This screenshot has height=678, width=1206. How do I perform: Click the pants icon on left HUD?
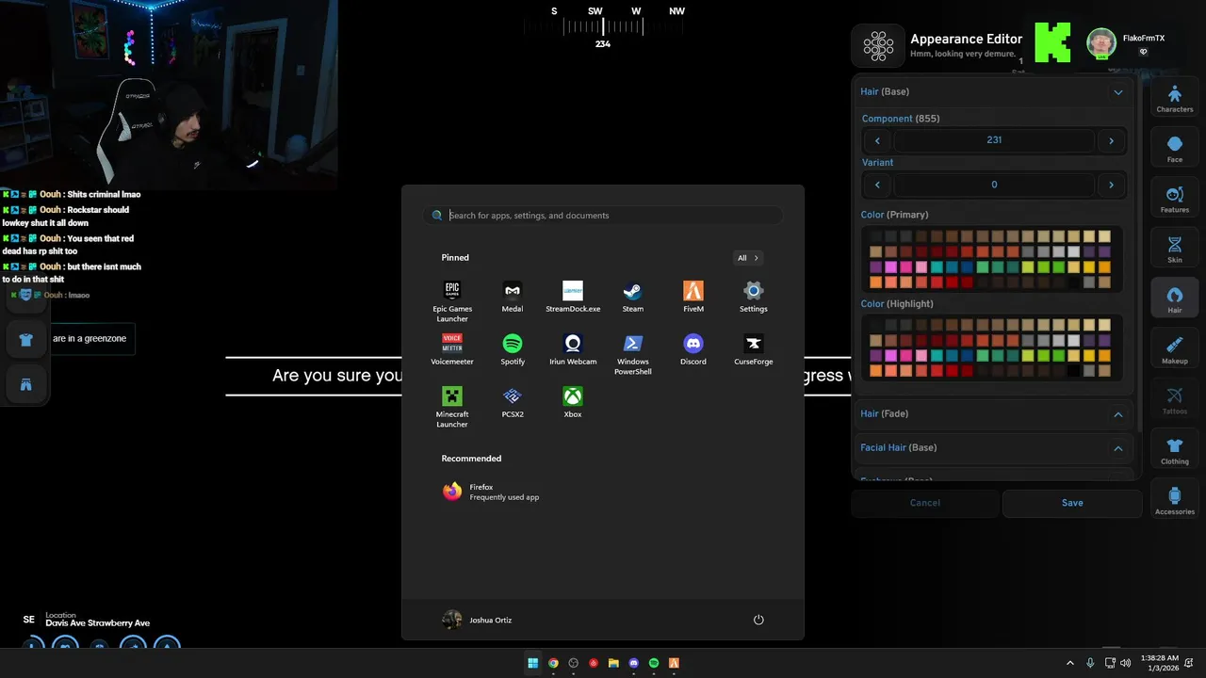coord(26,384)
